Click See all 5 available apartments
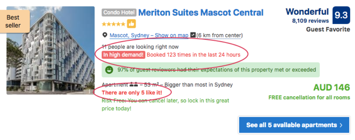 [294, 125]
